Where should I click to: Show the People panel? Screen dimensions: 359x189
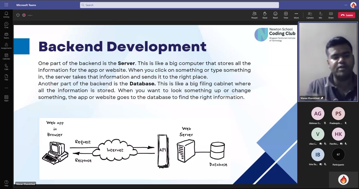coord(254,15)
